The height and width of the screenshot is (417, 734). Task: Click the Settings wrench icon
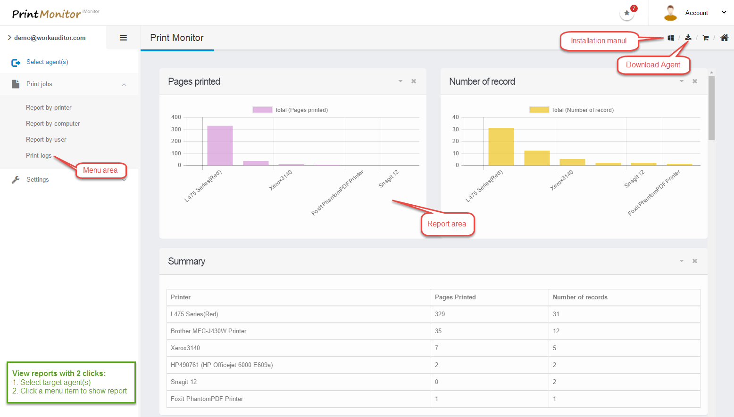click(16, 180)
